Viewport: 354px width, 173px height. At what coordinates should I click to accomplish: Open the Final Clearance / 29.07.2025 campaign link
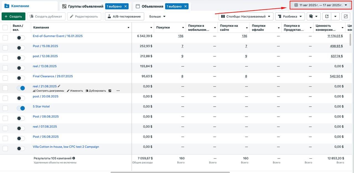coord(53,76)
